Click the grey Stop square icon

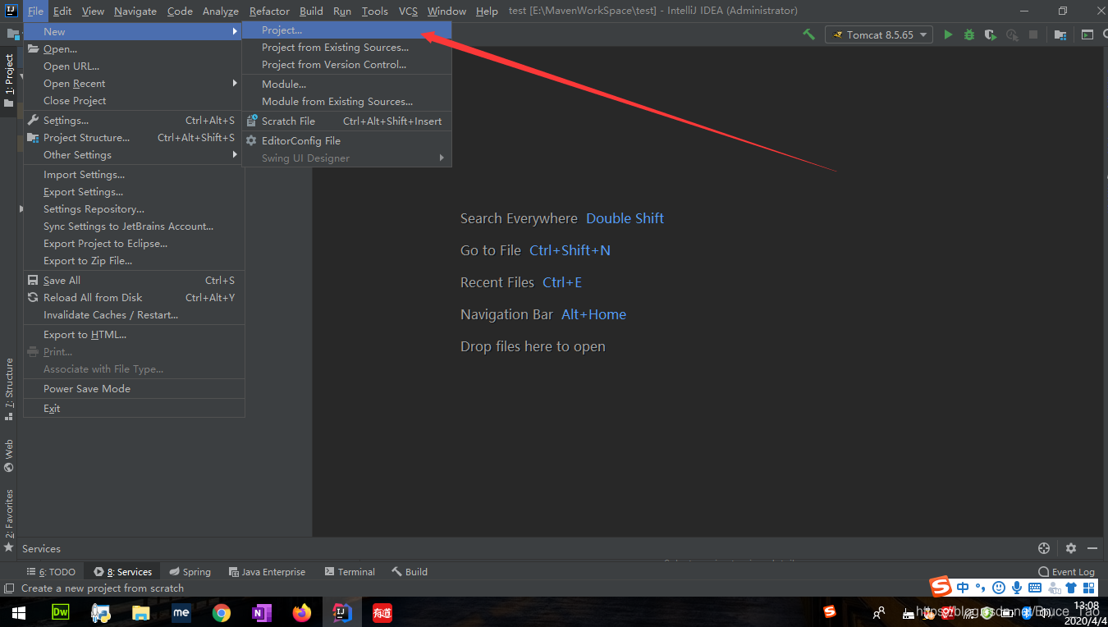click(1033, 34)
